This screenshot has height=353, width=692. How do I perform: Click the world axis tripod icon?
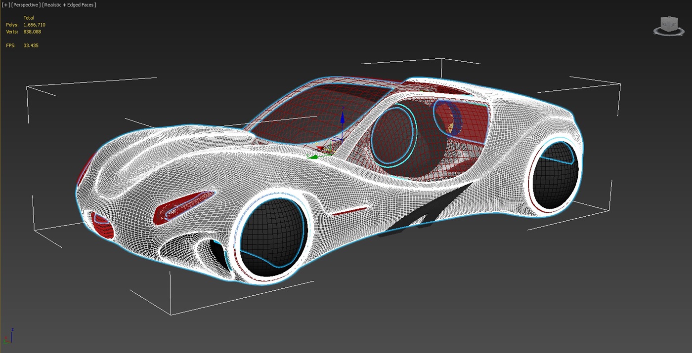click(x=8, y=337)
